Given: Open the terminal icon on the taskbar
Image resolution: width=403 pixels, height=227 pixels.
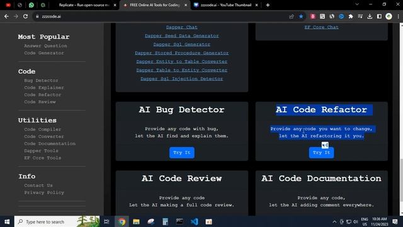Looking at the screenshot, I should [179, 221].
